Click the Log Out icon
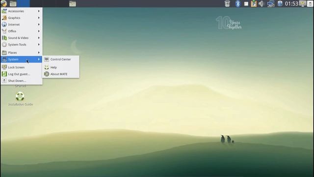This screenshot has height=177, width=314. coord(4,74)
